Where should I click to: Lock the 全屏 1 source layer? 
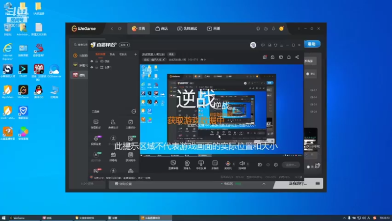pyautogui.click(x=97, y=67)
